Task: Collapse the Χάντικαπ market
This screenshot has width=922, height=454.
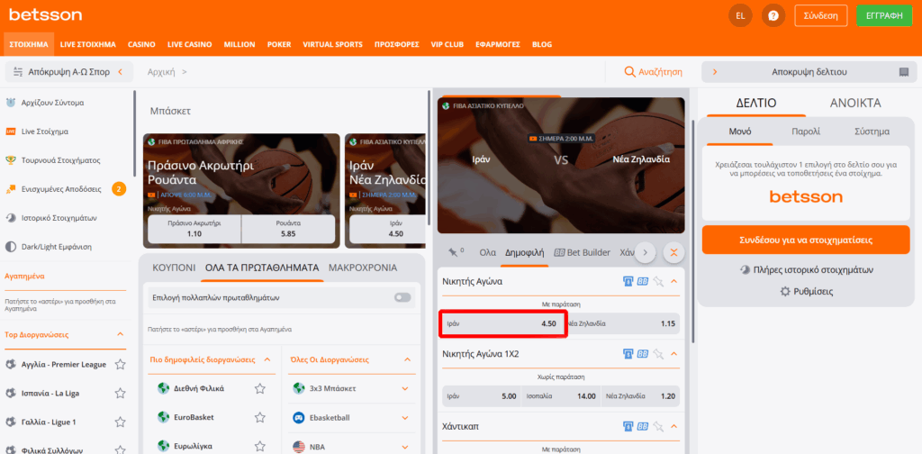Action: [673, 426]
